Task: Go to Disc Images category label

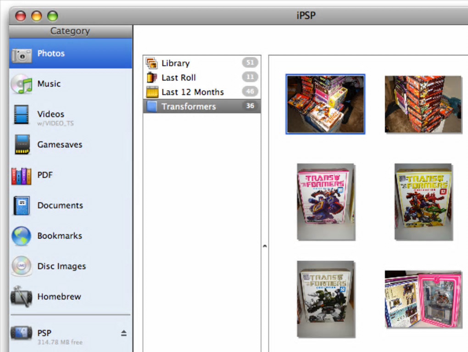Action: point(61,266)
